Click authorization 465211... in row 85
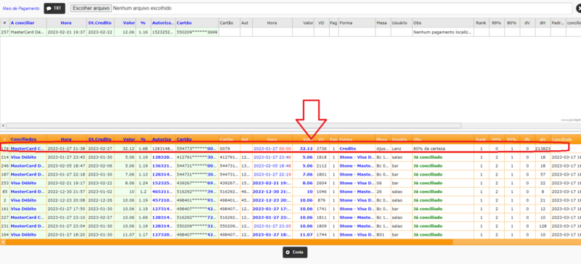 click(163, 191)
